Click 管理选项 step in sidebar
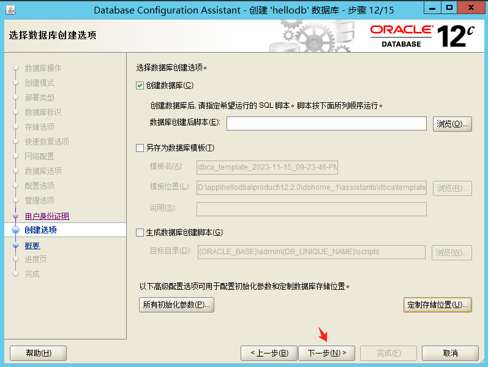 pos(39,200)
